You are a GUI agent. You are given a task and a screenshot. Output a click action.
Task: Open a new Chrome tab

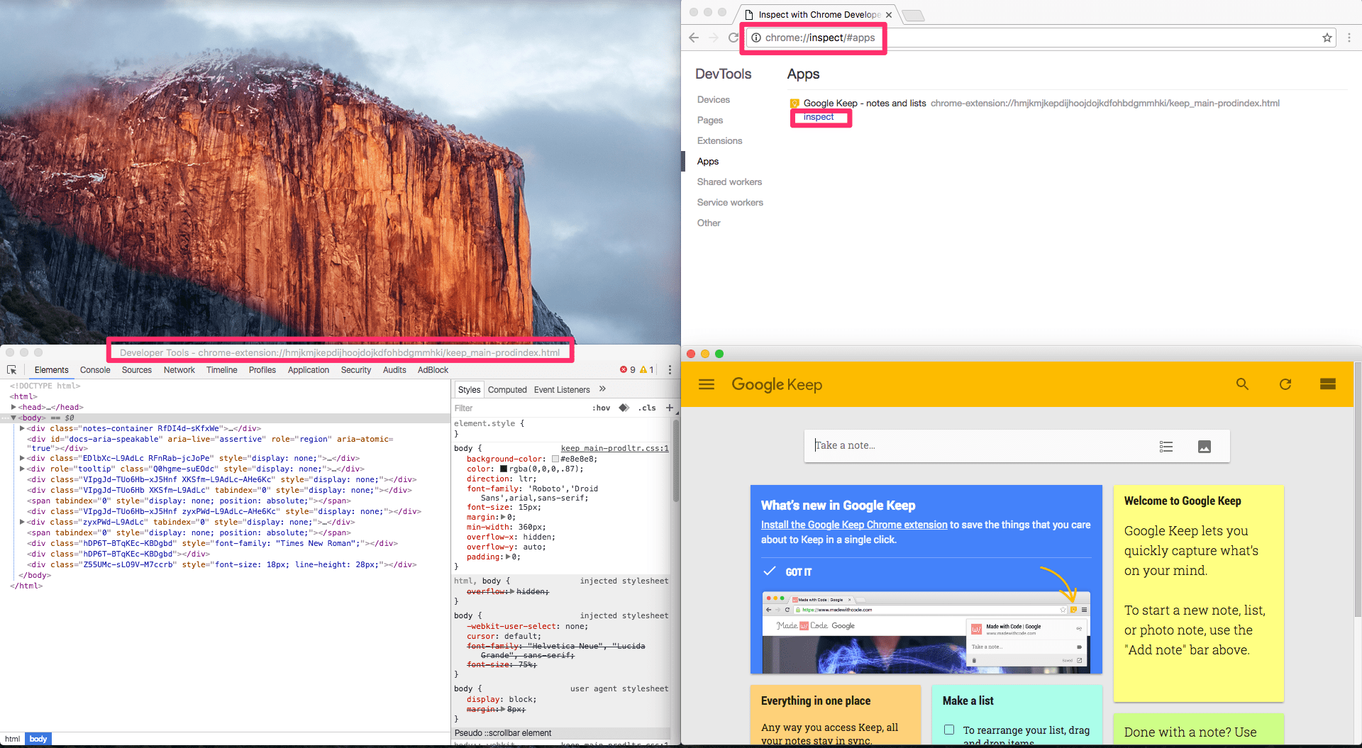(x=913, y=16)
